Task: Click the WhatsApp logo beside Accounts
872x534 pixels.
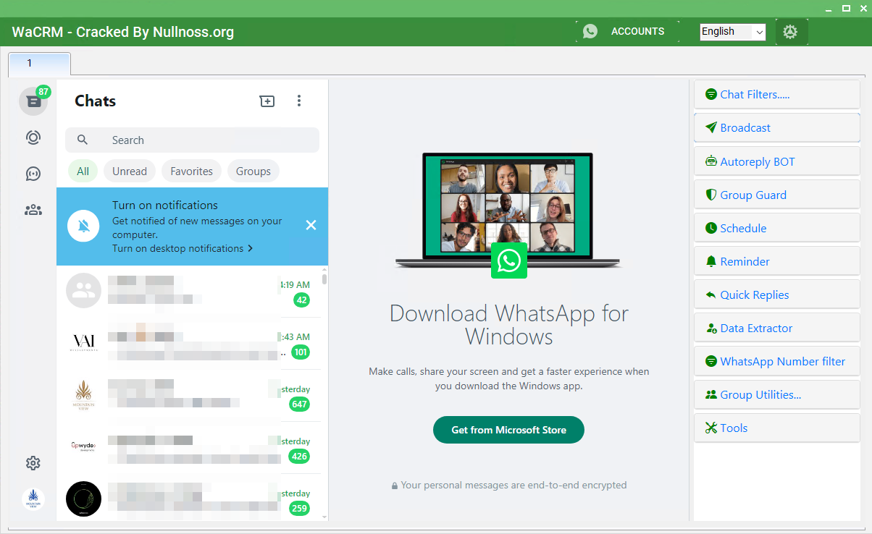Action: (x=590, y=32)
